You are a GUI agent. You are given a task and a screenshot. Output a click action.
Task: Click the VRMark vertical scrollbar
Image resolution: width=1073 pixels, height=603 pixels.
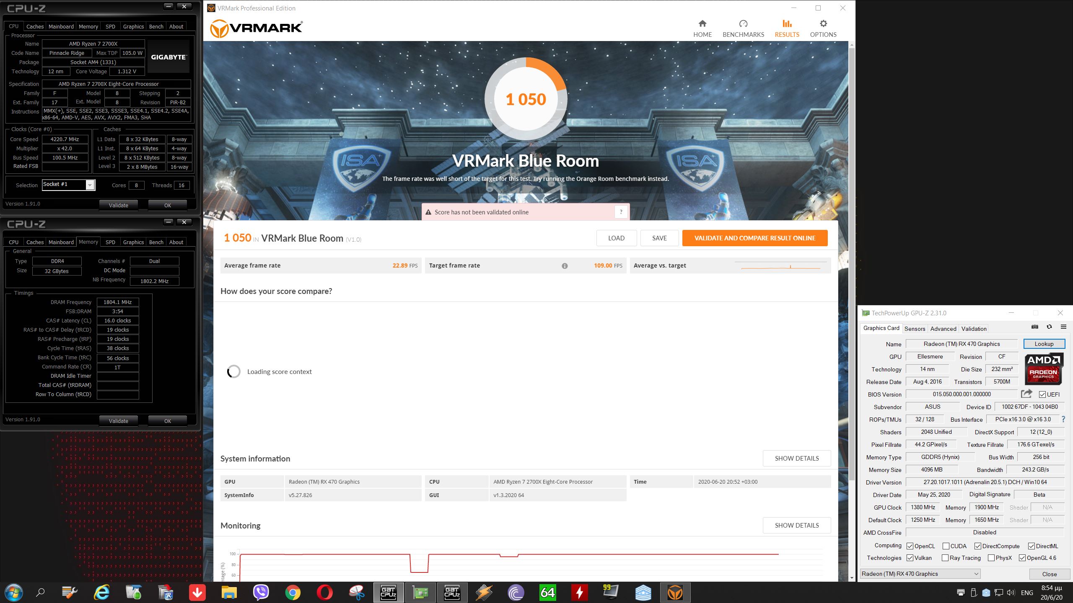pos(851,264)
